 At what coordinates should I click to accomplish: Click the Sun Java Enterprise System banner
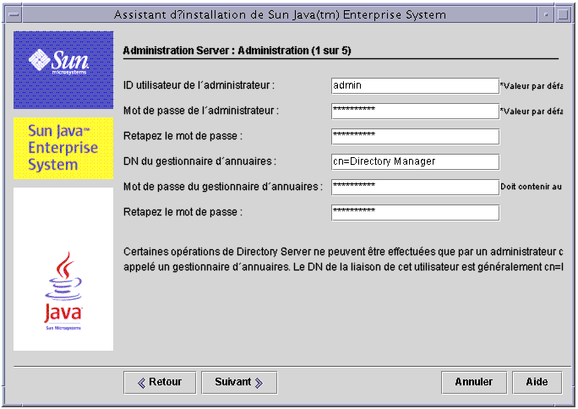point(63,148)
